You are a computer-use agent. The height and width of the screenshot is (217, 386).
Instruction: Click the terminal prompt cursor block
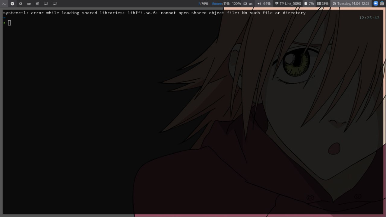point(9,23)
